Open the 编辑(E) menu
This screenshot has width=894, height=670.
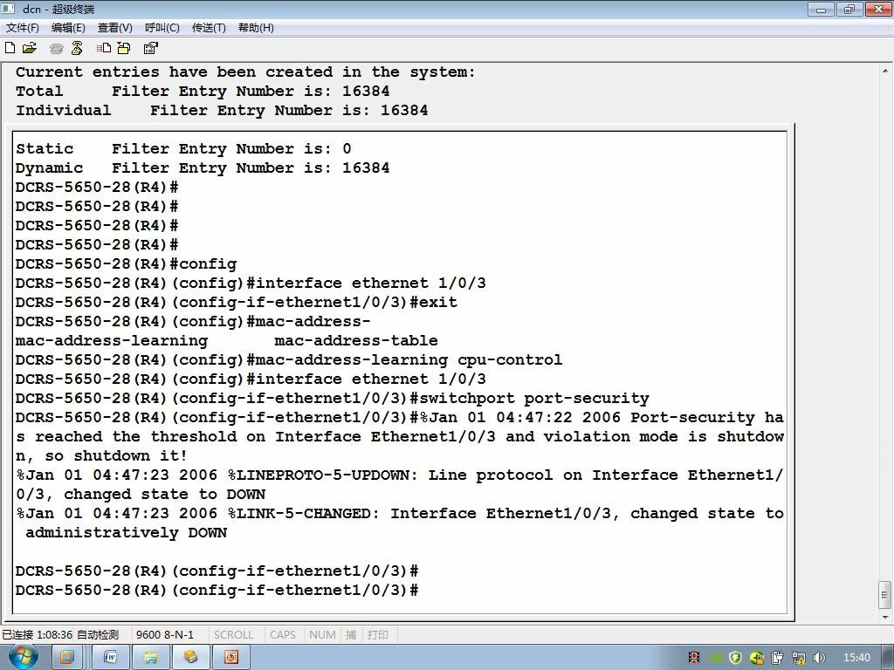[x=68, y=28]
